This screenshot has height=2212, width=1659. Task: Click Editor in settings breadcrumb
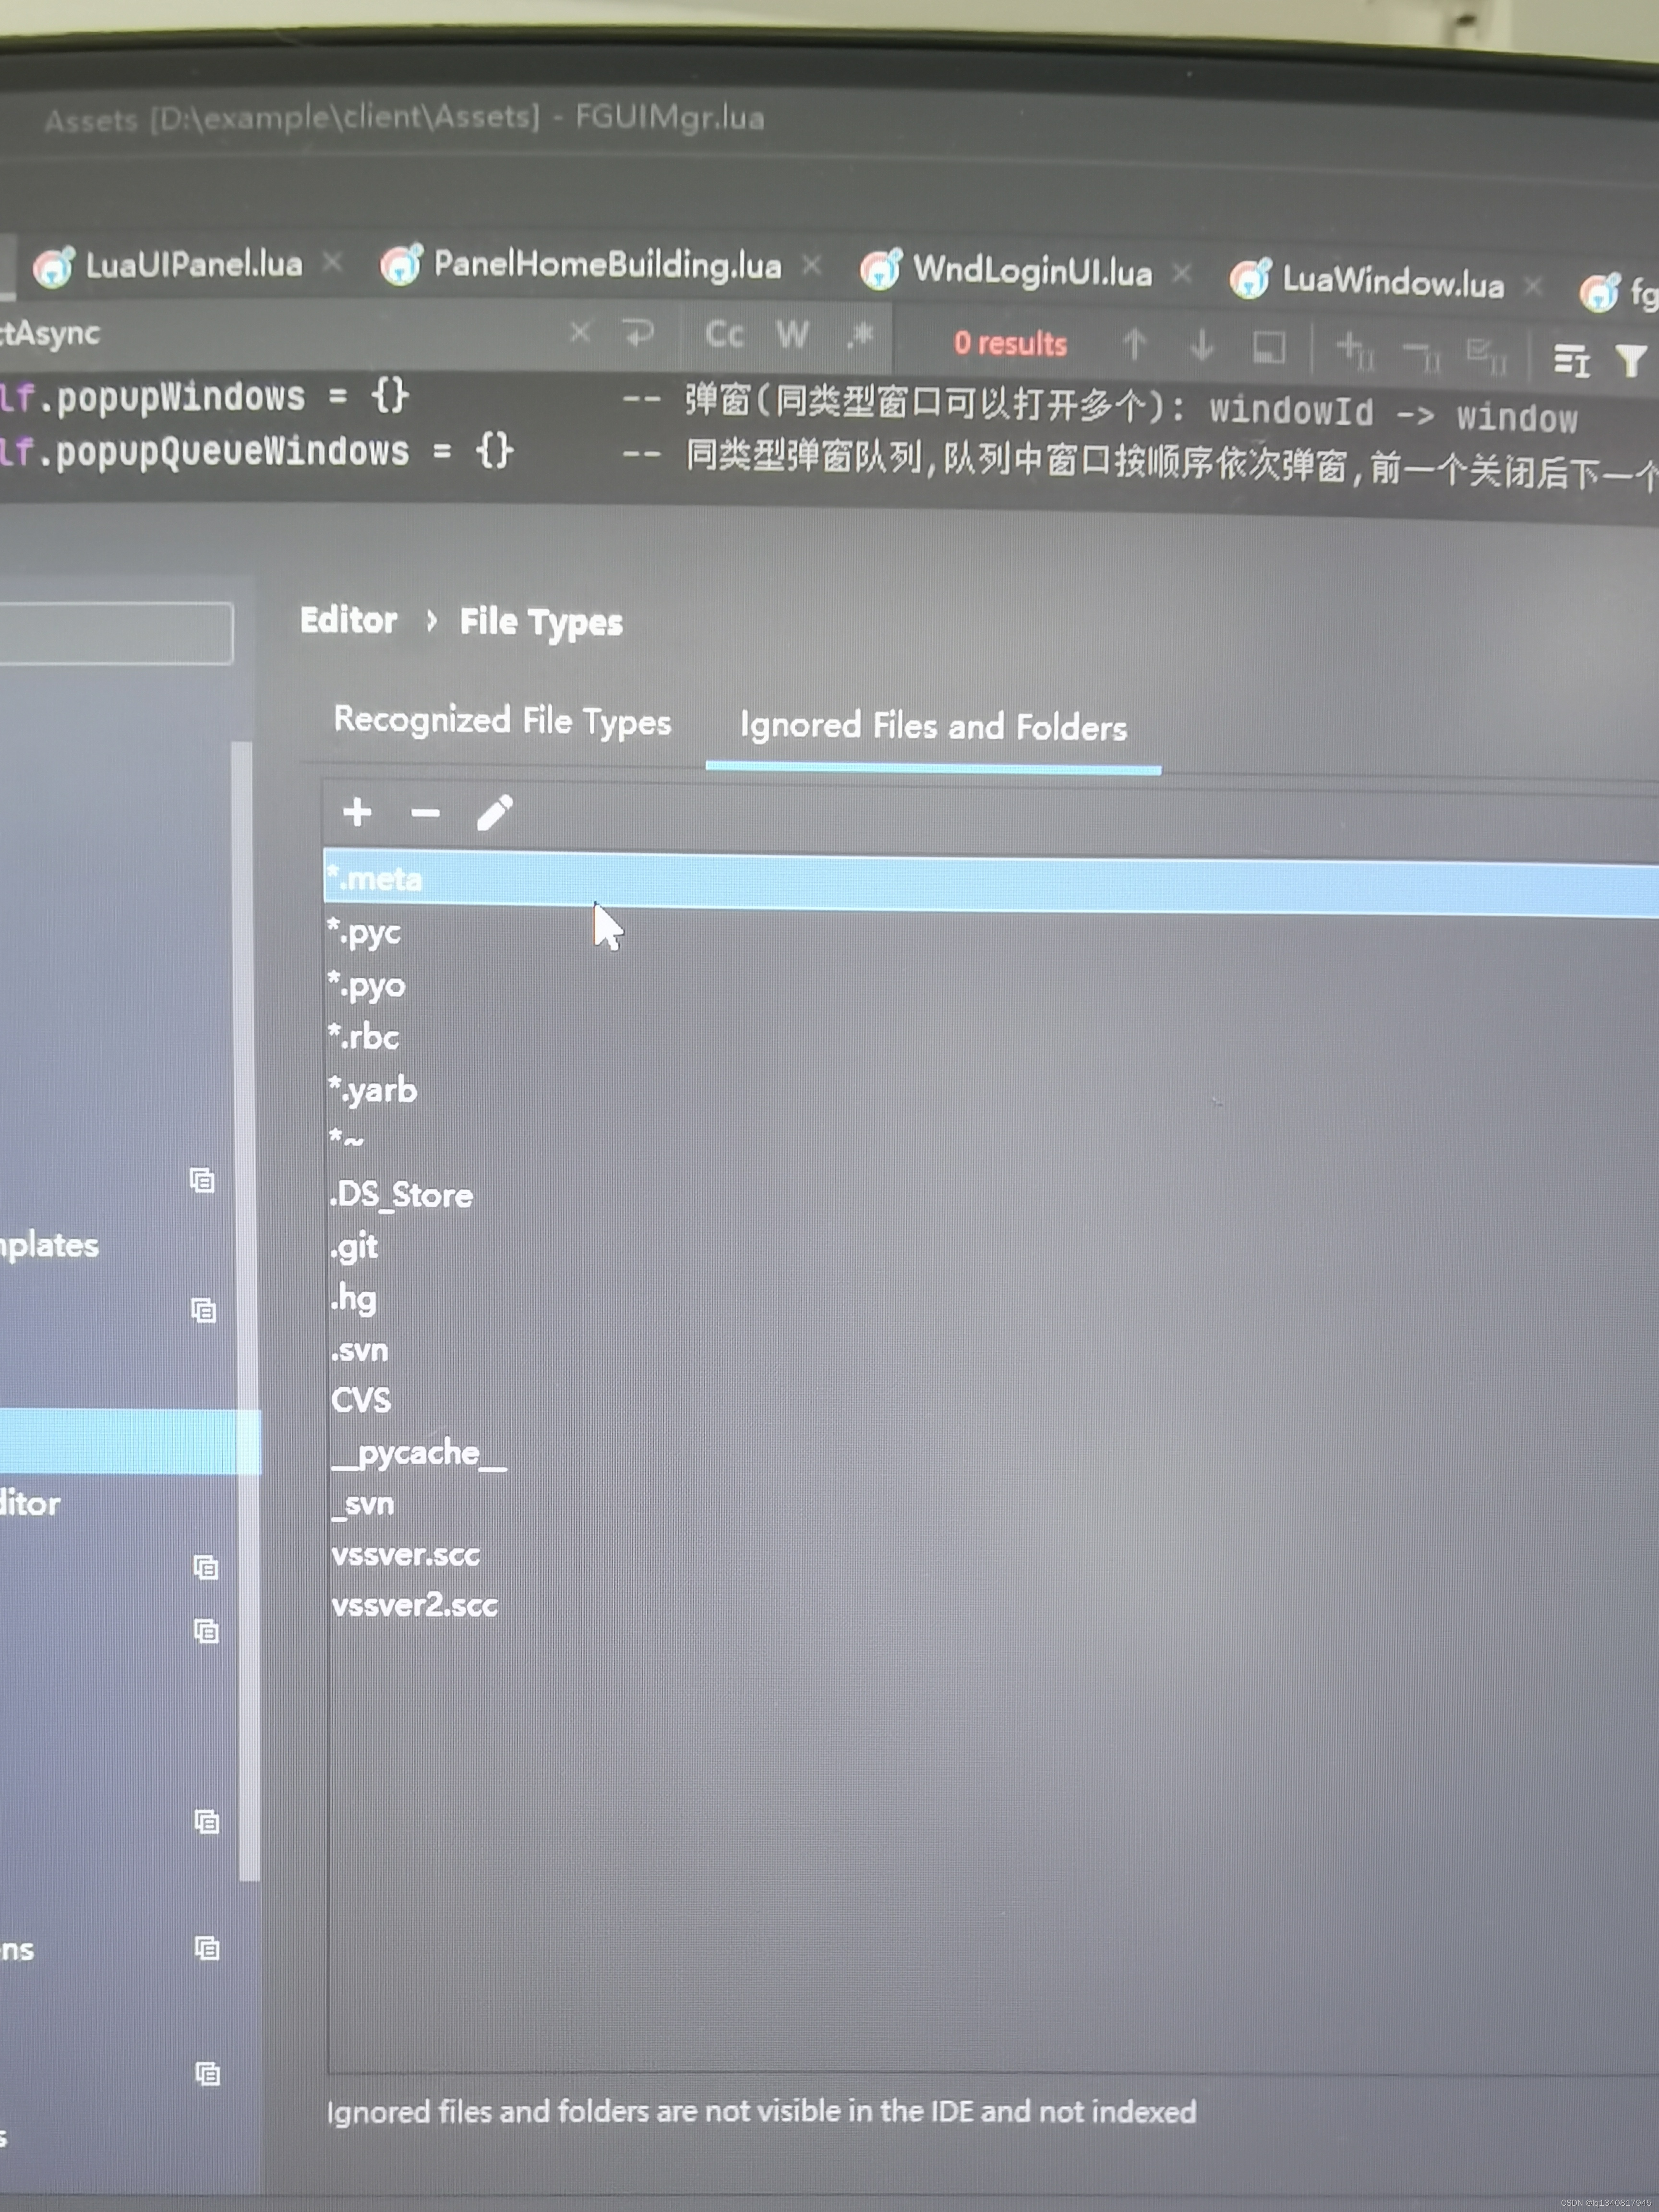coord(348,620)
